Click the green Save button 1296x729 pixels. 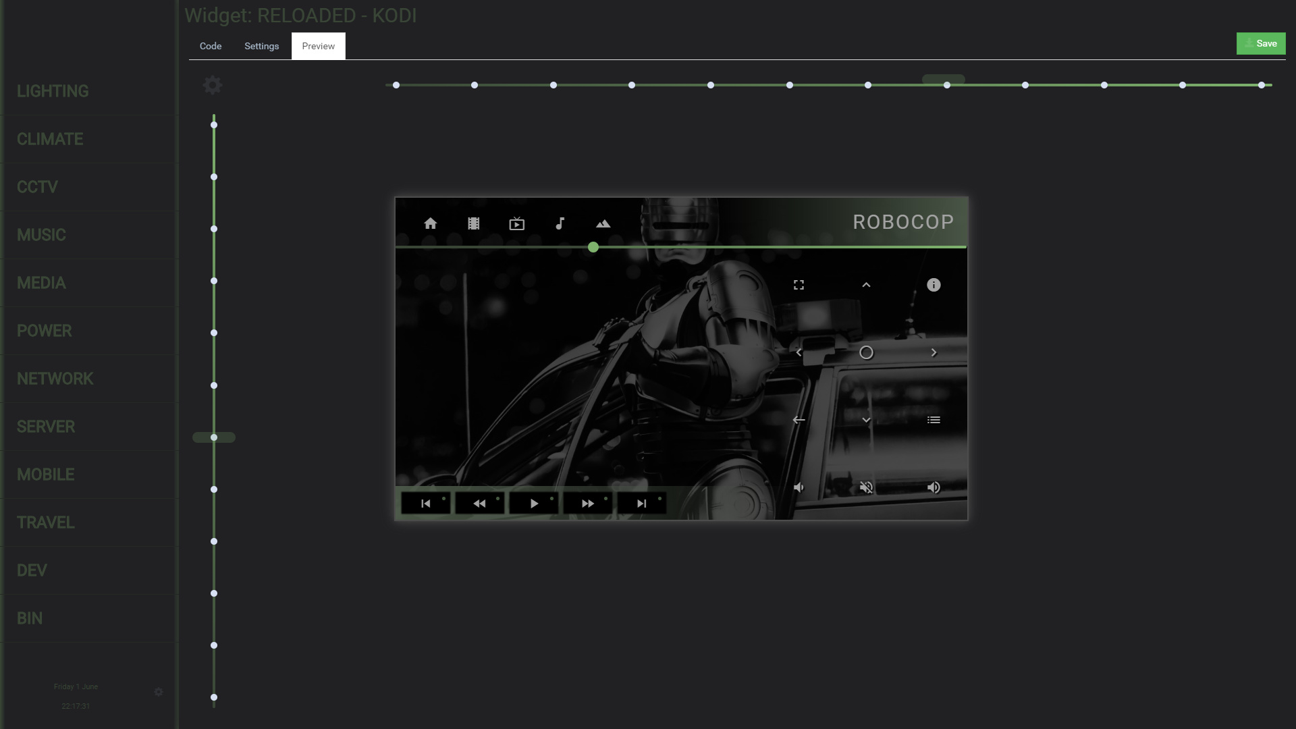(1260, 43)
